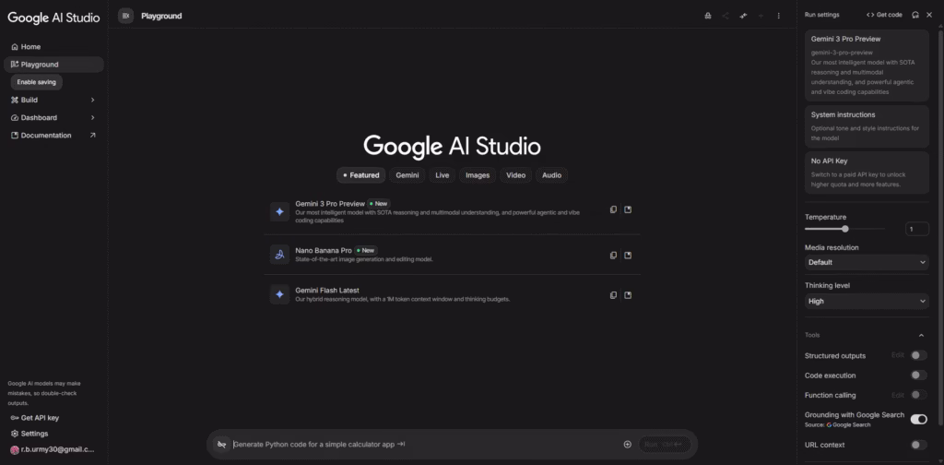The width and height of the screenshot is (944, 465).
Task: Go to Home in the sidebar
Action: click(53, 46)
